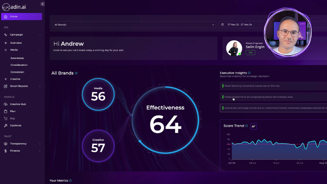Expand the Smart Reports submenu
This screenshot has height=184, width=327.
point(40,86)
